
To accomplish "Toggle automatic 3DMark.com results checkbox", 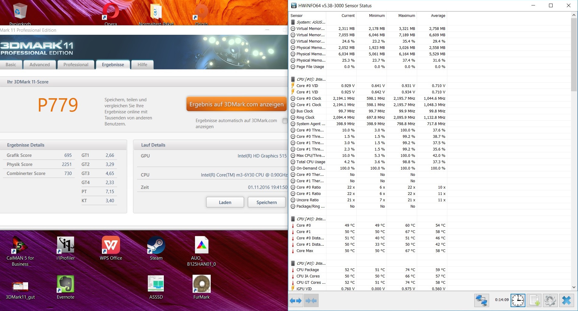I will (285, 121).
